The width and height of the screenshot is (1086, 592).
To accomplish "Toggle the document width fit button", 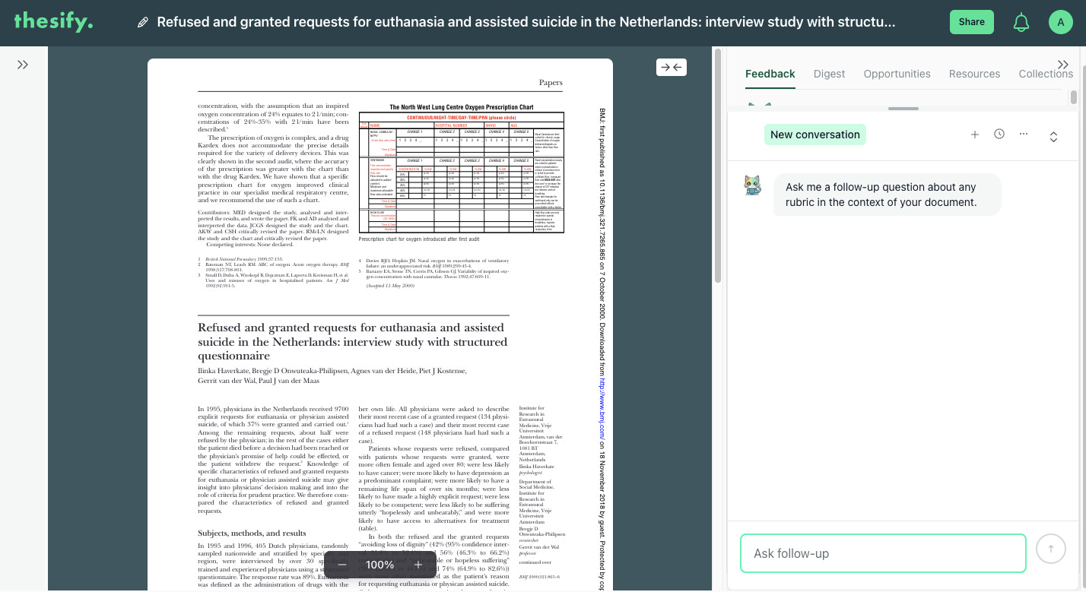I will pyautogui.click(x=672, y=67).
